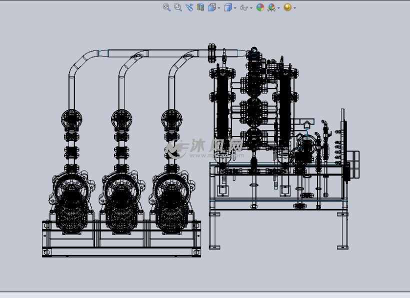The width and height of the screenshot is (410, 298).
Task: Toggle the Section View tool
Action: pyautogui.click(x=200, y=7)
